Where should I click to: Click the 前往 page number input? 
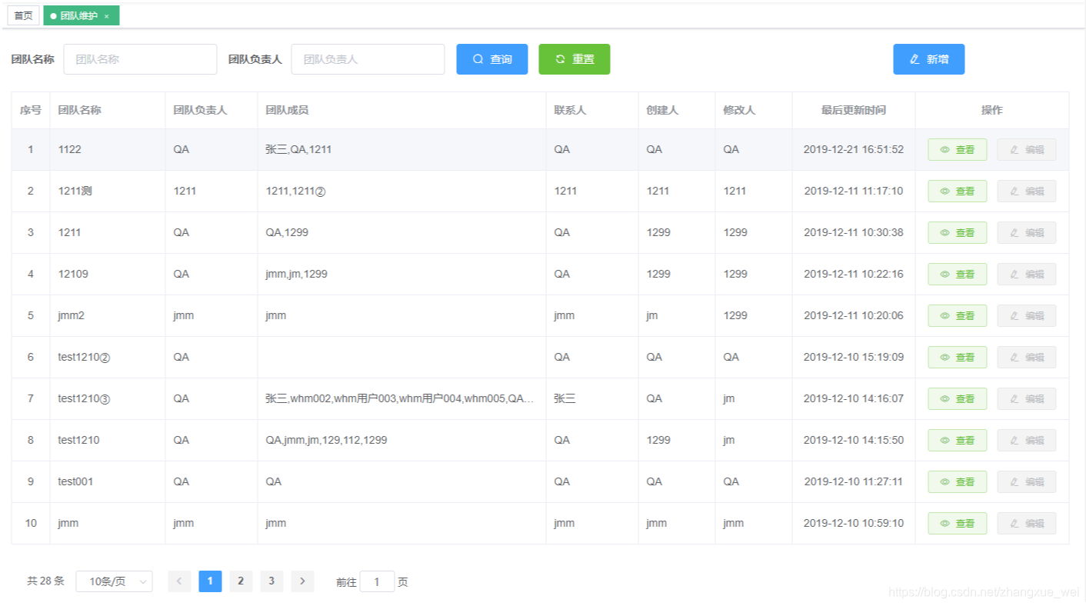click(x=377, y=582)
